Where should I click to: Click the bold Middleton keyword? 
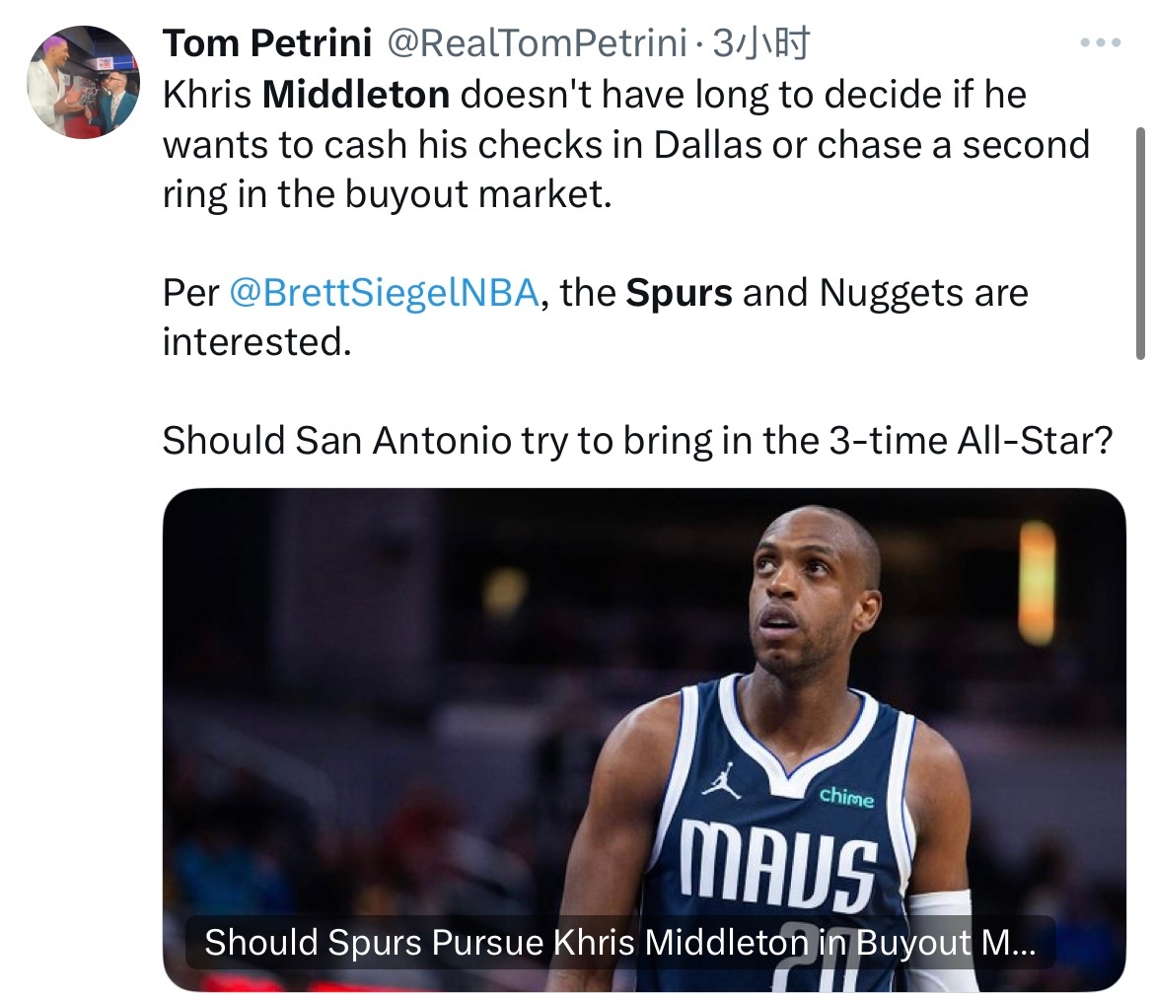point(356,95)
